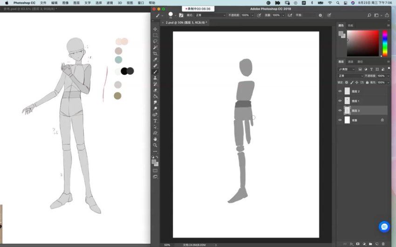This screenshot has height=247, width=396.
Task: Select the Clone Stamp tool
Action: pos(155,78)
